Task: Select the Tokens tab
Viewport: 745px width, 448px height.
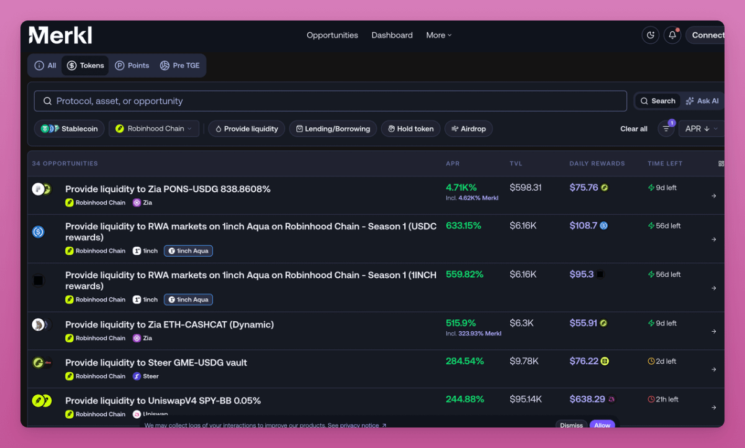Action: [x=85, y=65]
